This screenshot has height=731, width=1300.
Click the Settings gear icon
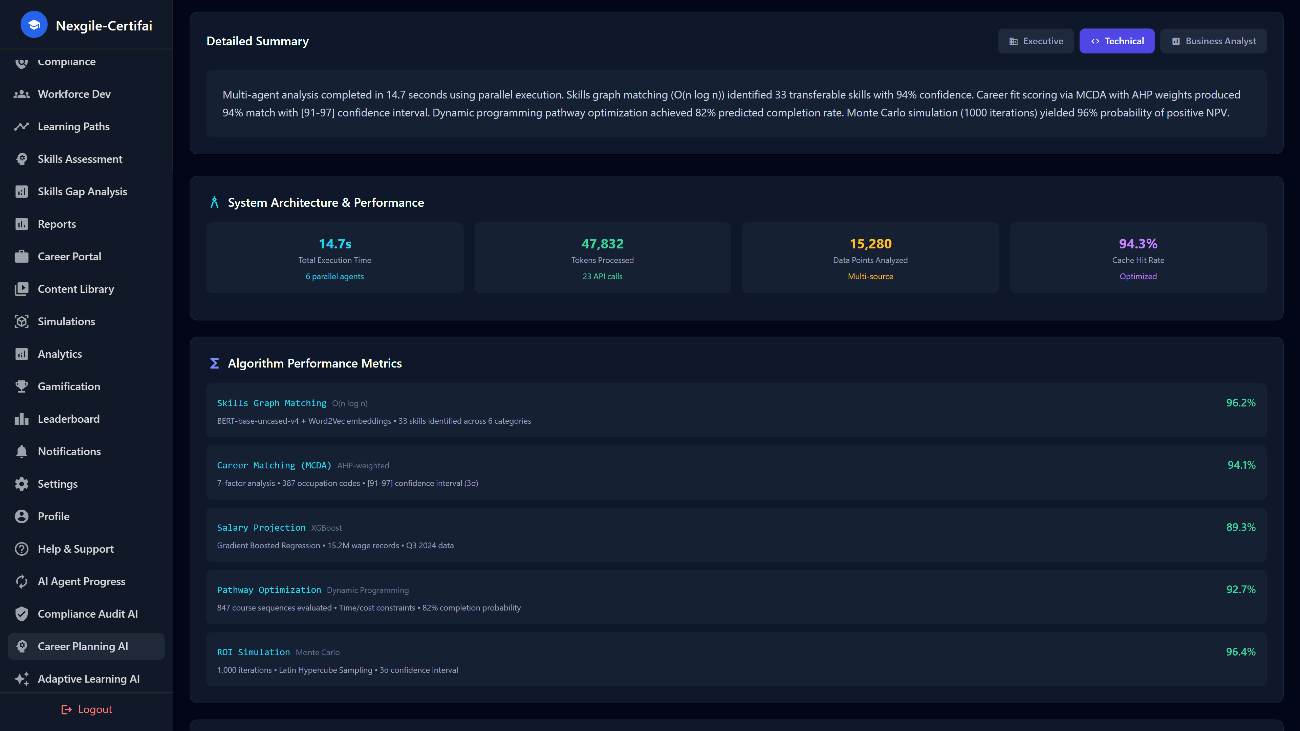21,484
